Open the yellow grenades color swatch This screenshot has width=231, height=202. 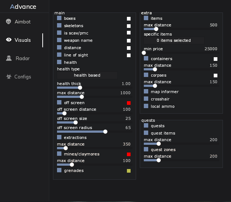[129, 171]
